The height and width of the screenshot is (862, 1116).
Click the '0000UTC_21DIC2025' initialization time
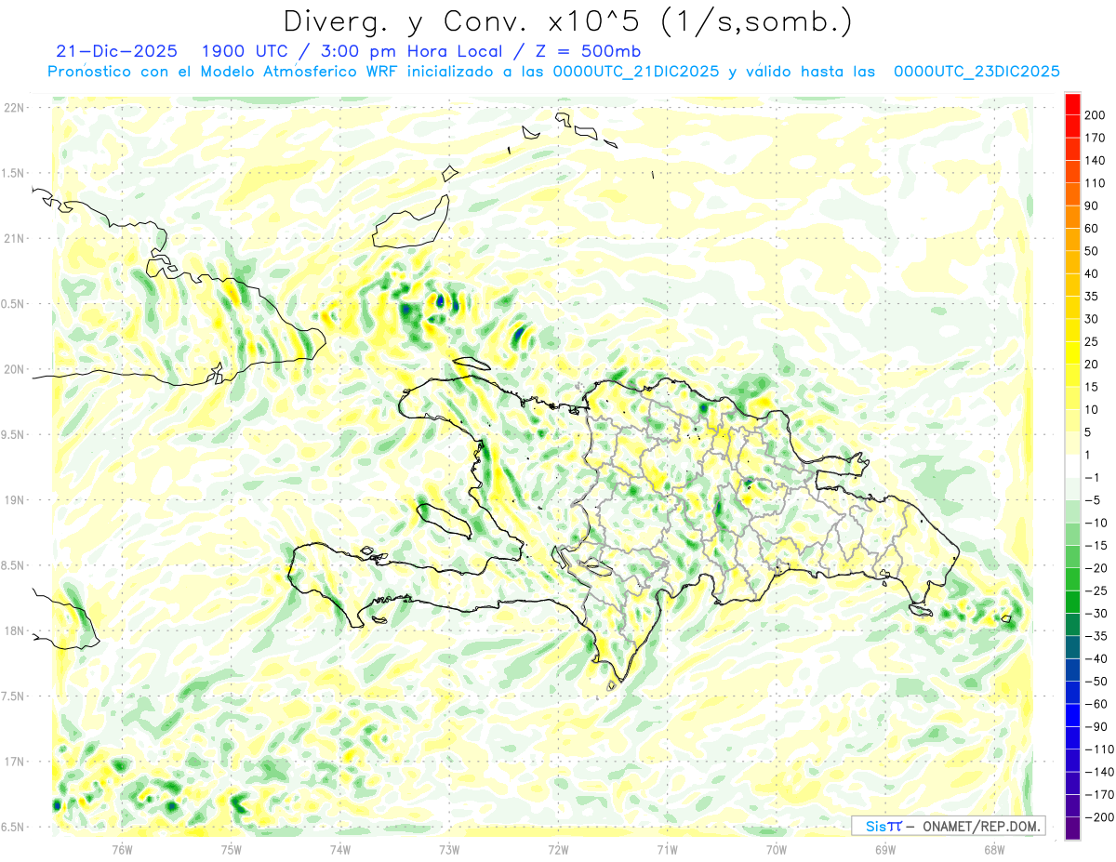click(635, 71)
